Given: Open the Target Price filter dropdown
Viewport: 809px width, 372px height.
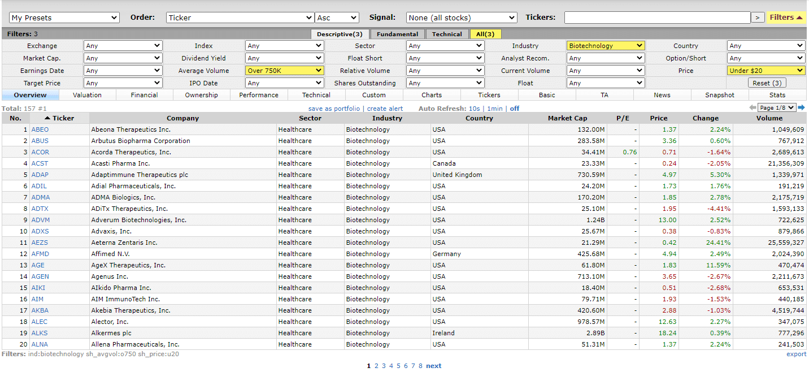Looking at the screenshot, I should tap(123, 83).
